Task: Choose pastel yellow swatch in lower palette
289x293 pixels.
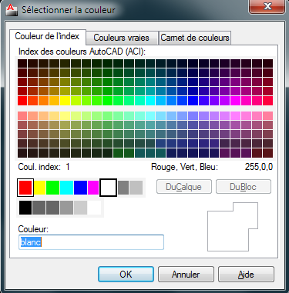Action: click(65, 116)
